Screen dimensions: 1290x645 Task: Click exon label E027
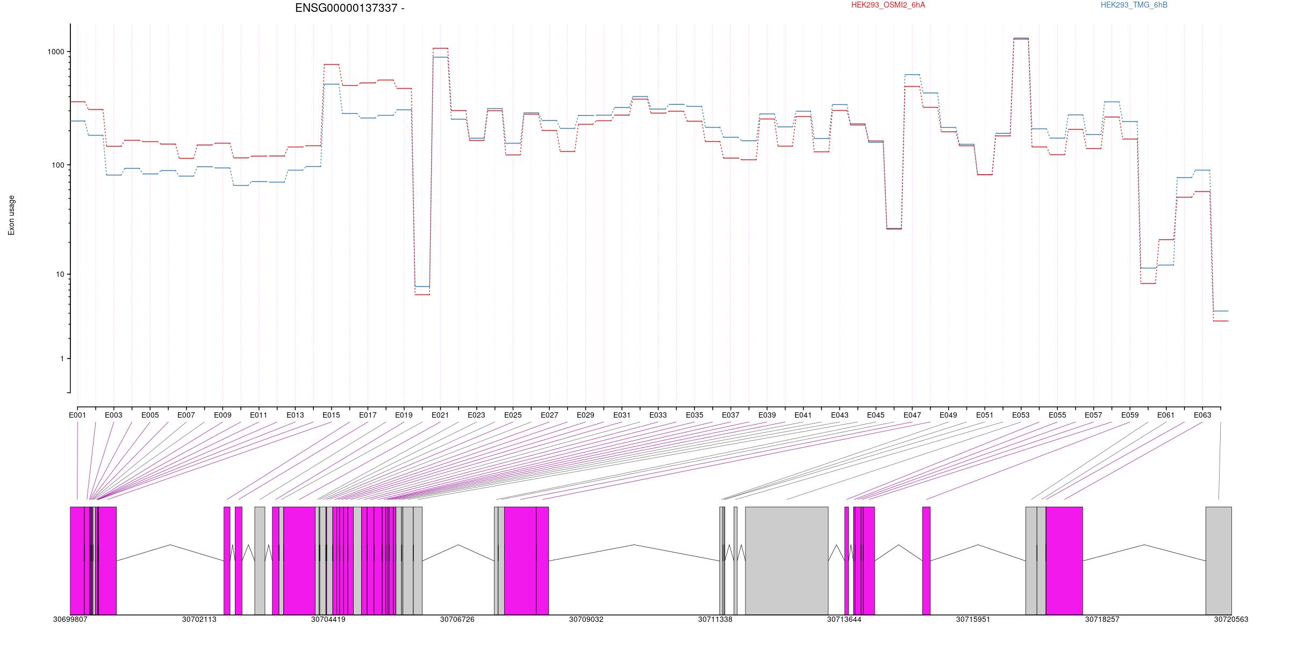[x=549, y=415]
